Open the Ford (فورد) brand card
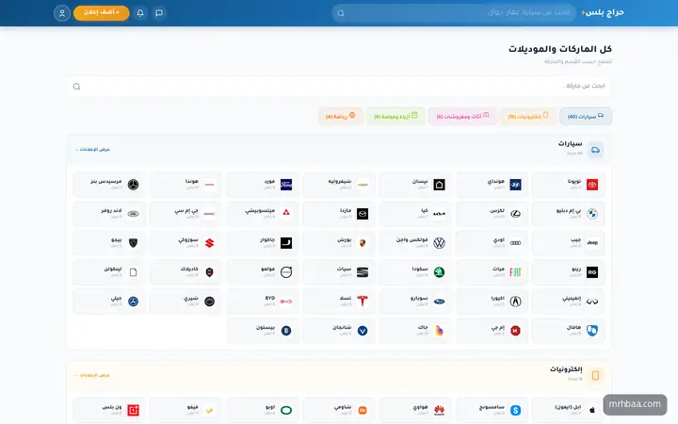 coord(262,185)
